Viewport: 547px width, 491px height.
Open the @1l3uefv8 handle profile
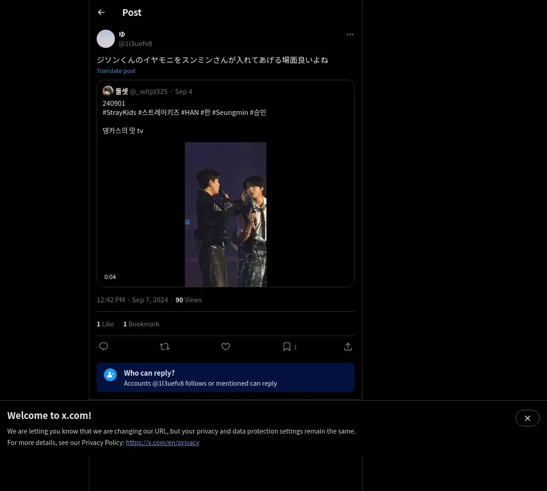click(x=135, y=43)
